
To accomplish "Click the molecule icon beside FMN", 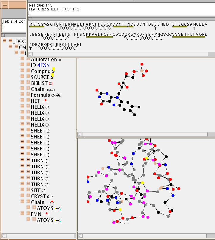I will pyautogui.click(x=46, y=214).
